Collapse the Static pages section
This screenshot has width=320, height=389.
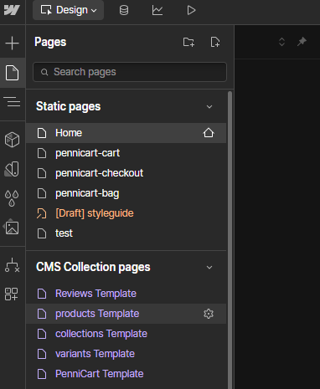point(209,107)
